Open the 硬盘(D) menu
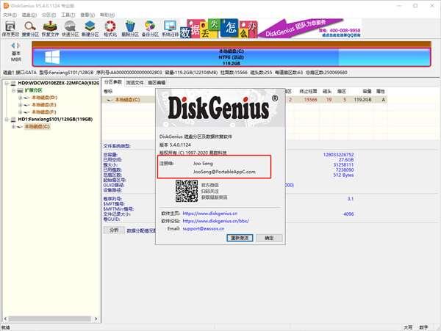Screen dimensions: 441x331 [x=29, y=15]
